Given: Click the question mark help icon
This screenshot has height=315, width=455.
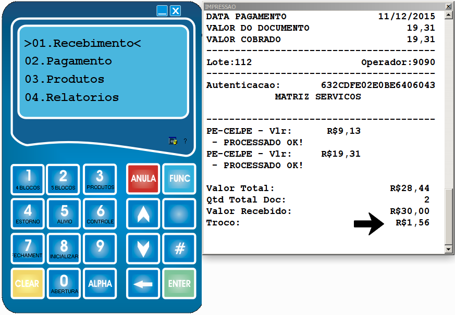Looking at the screenshot, I should [185, 141].
